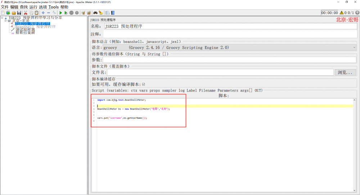Image resolution: width=360 pixels, height=195 pixels.
Task: Open the function helper dialog icon
Action: point(107,13)
